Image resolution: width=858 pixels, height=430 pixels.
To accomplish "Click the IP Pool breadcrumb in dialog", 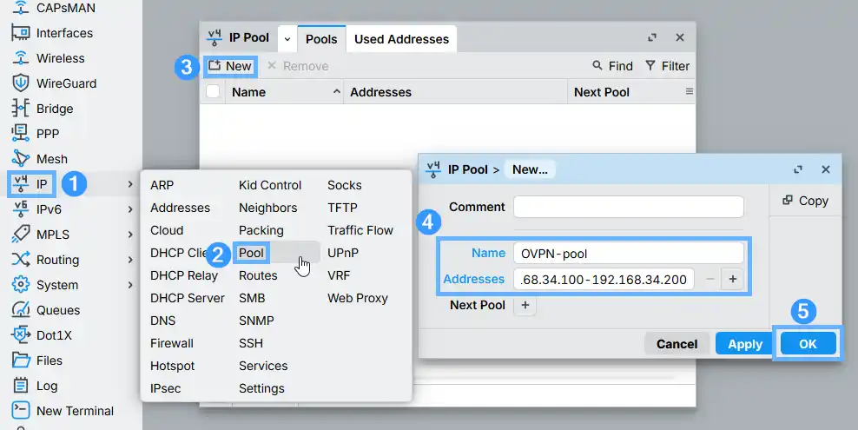I will tap(467, 169).
